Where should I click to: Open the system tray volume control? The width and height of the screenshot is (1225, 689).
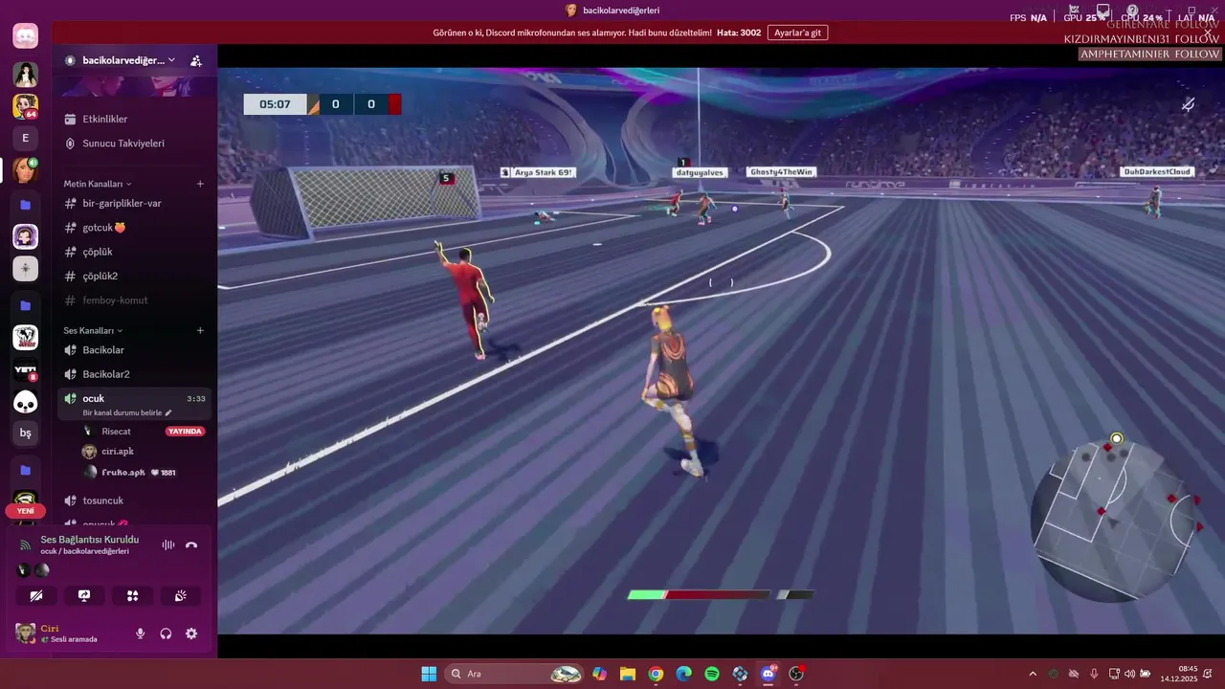coord(1129,674)
